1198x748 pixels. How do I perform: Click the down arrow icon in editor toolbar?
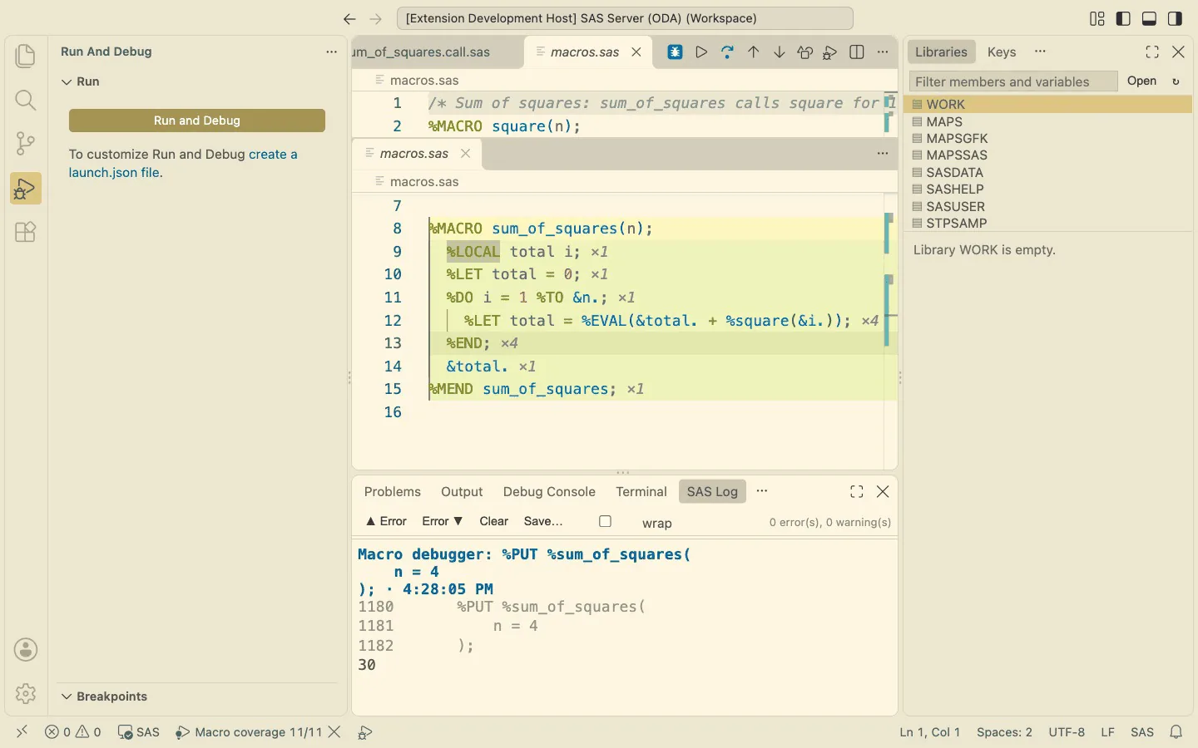click(x=779, y=52)
